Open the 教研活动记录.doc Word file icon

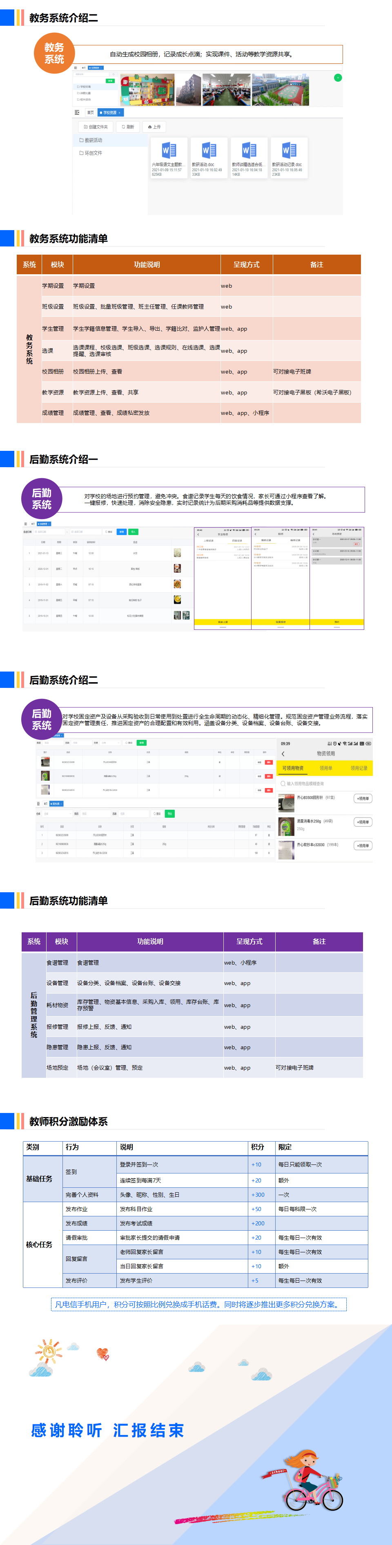tap(289, 150)
